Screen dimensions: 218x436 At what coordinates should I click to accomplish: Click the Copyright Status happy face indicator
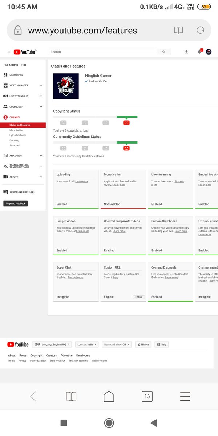(x=126, y=123)
